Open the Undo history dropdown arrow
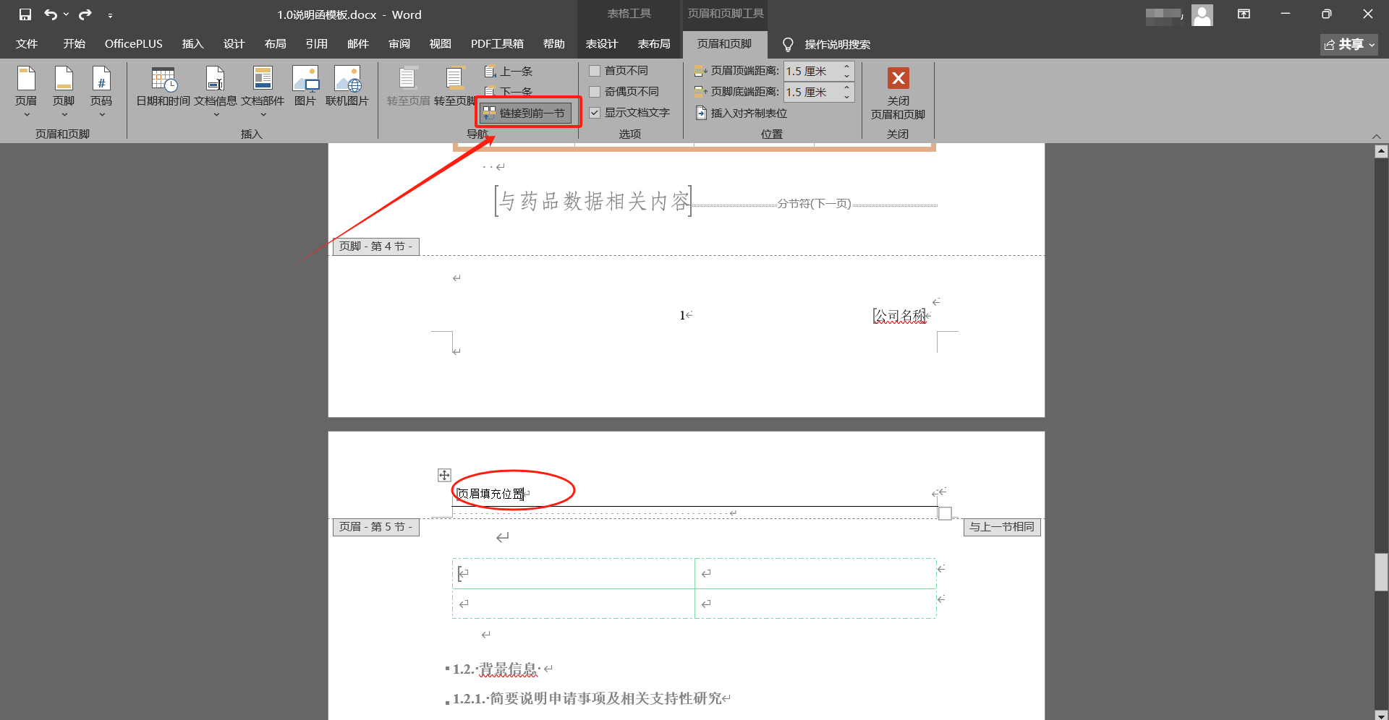 click(x=66, y=14)
